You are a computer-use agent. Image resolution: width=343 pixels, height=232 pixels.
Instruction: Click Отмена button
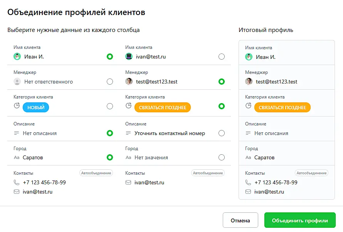tap(240, 220)
